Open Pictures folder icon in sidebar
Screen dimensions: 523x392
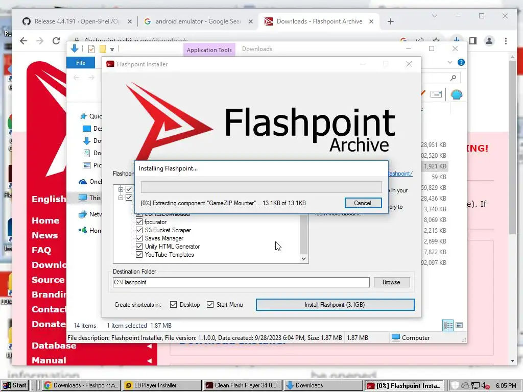[x=87, y=165]
